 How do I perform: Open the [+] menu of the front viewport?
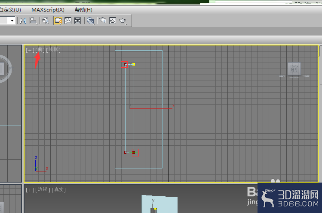[30, 50]
